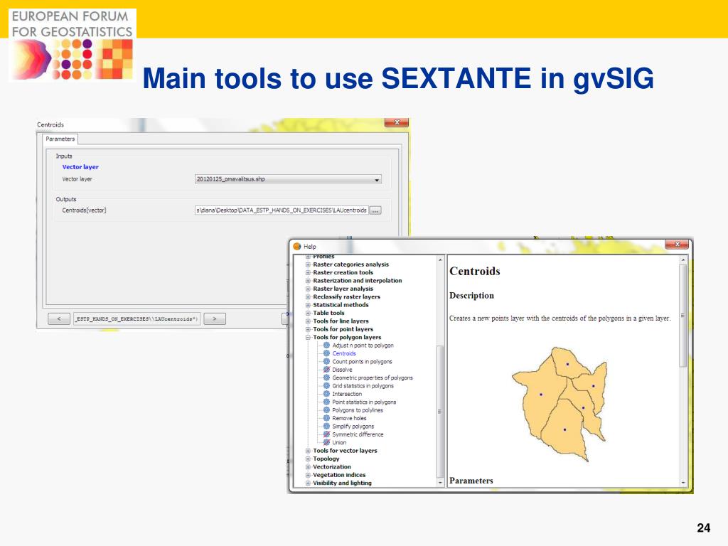This screenshot has width=728, height=546.
Task: Click the Centroids output path field
Action: pos(282,210)
